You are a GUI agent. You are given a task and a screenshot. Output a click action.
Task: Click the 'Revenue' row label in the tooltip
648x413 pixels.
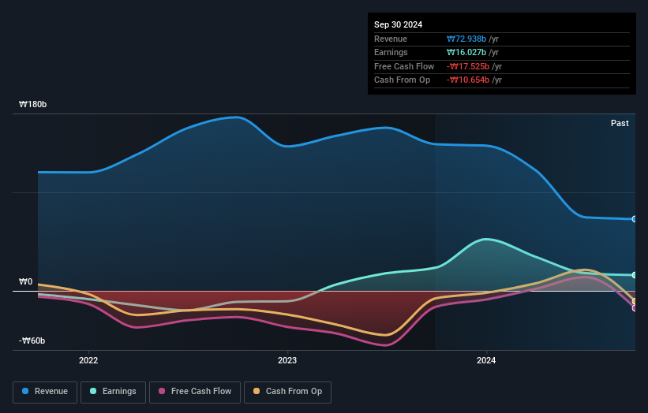click(391, 39)
